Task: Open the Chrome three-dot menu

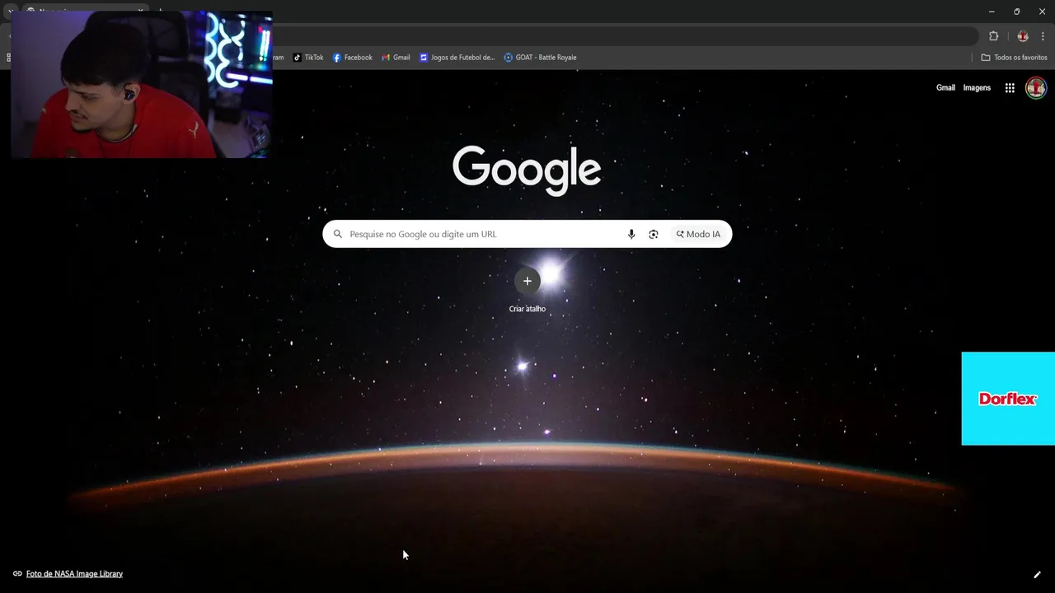Action: [1043, 36]
